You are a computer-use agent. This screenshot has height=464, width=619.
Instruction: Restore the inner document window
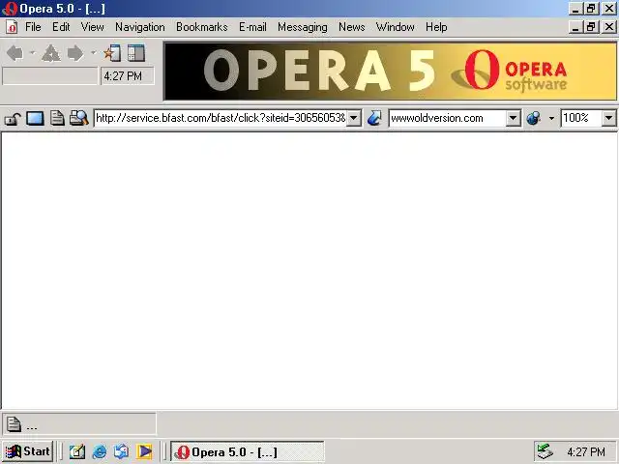[591, 27]
